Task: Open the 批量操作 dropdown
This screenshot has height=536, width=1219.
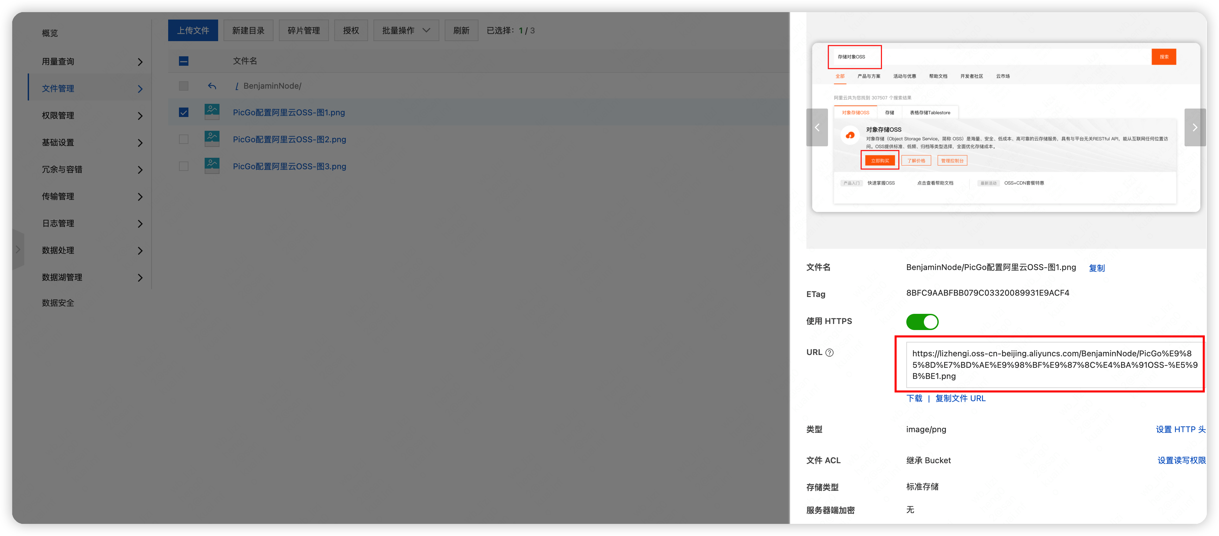Action: [x=406, y=31]
